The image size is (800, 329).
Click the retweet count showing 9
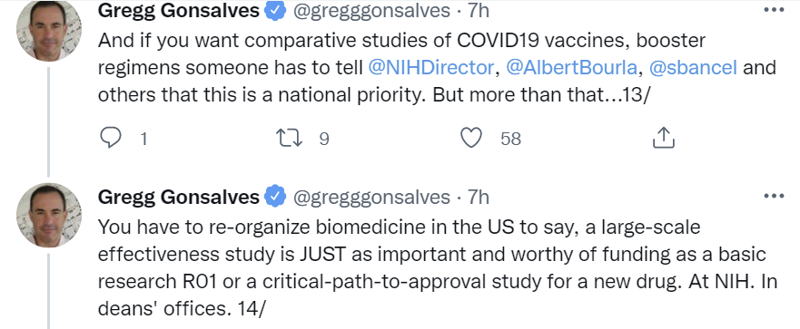click(324, 139)
